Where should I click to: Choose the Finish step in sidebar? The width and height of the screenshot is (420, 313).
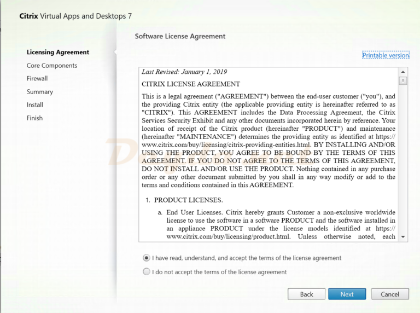pos(34,118)
